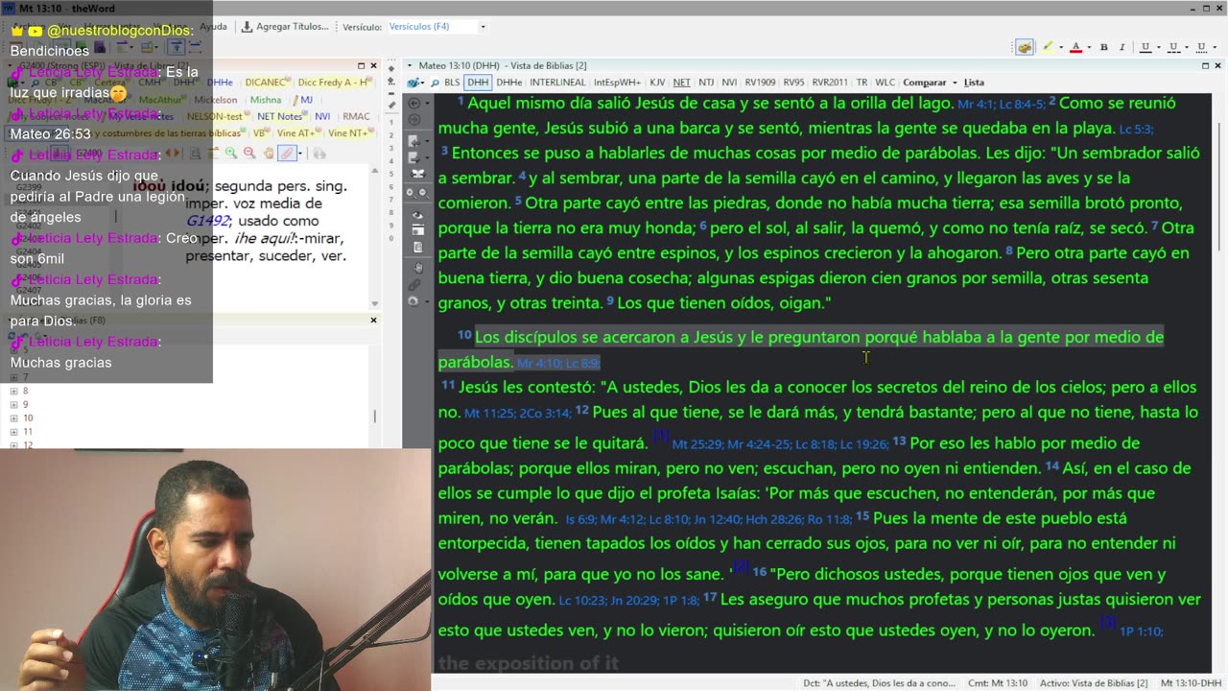Screen dimensions: 1228x691
Task: Expand tree node 10
Action: [x=13, y=418]
